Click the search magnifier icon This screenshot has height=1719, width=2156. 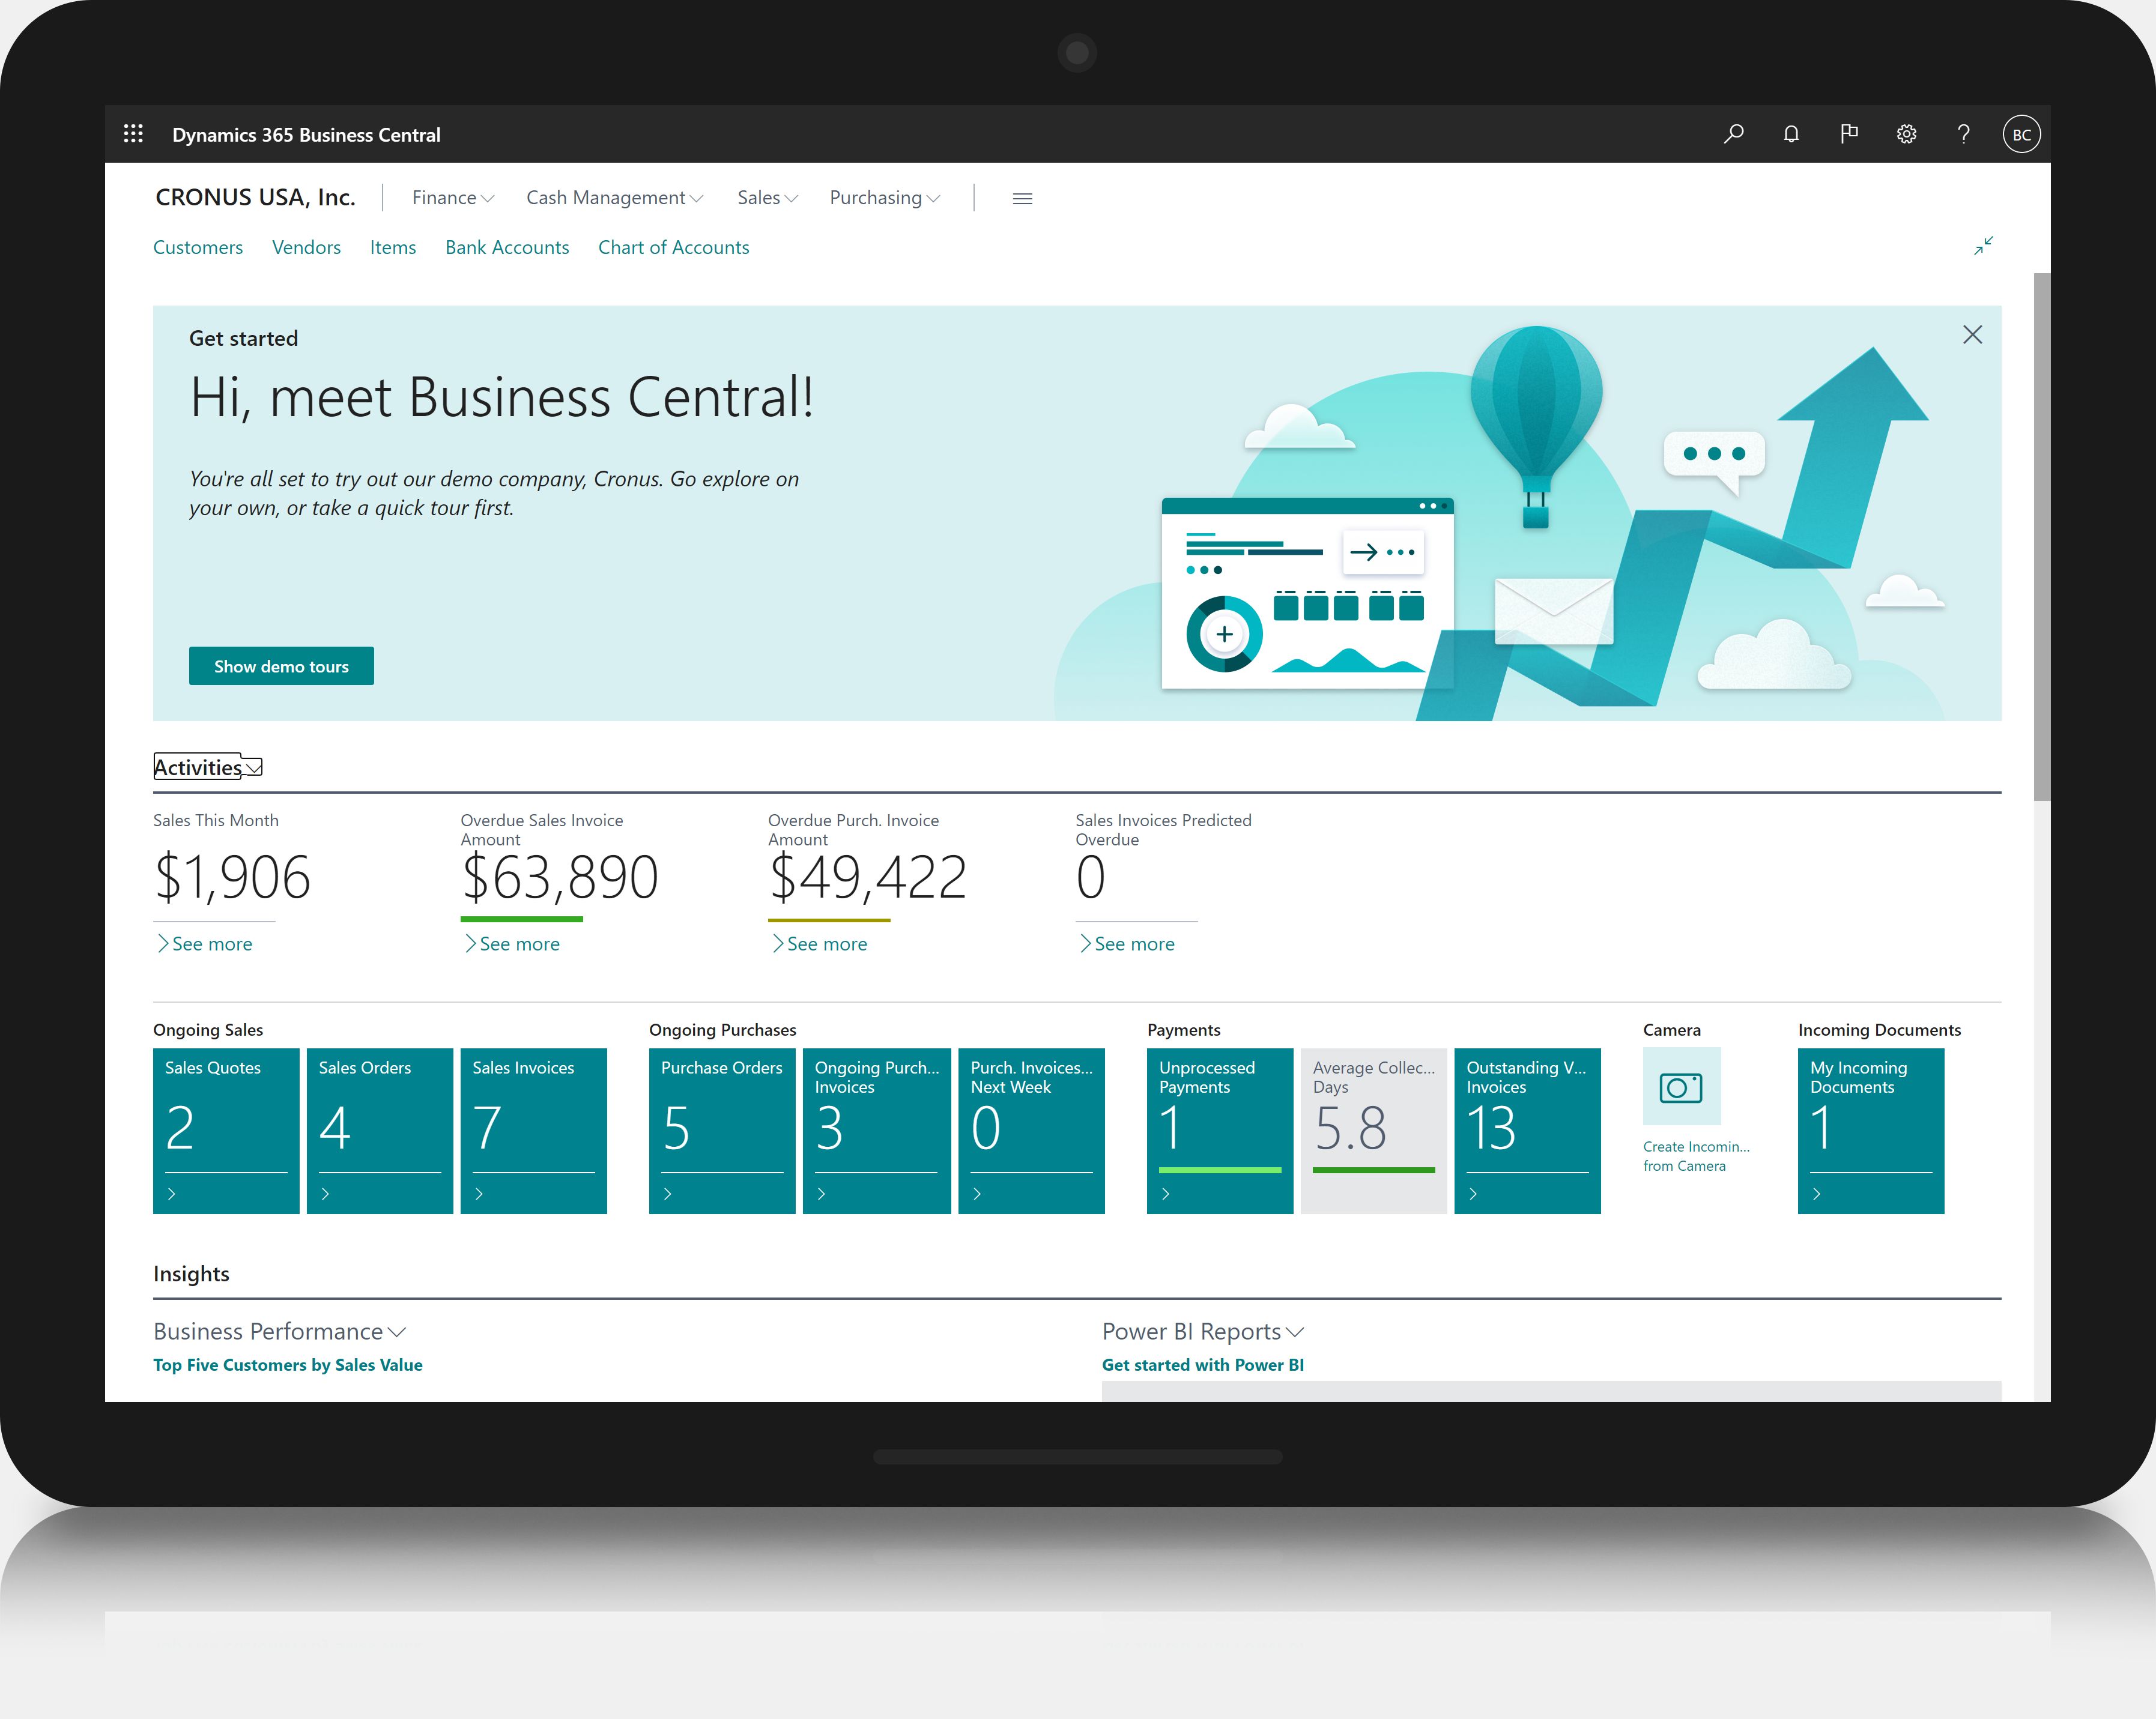[x=1733, y=134]
